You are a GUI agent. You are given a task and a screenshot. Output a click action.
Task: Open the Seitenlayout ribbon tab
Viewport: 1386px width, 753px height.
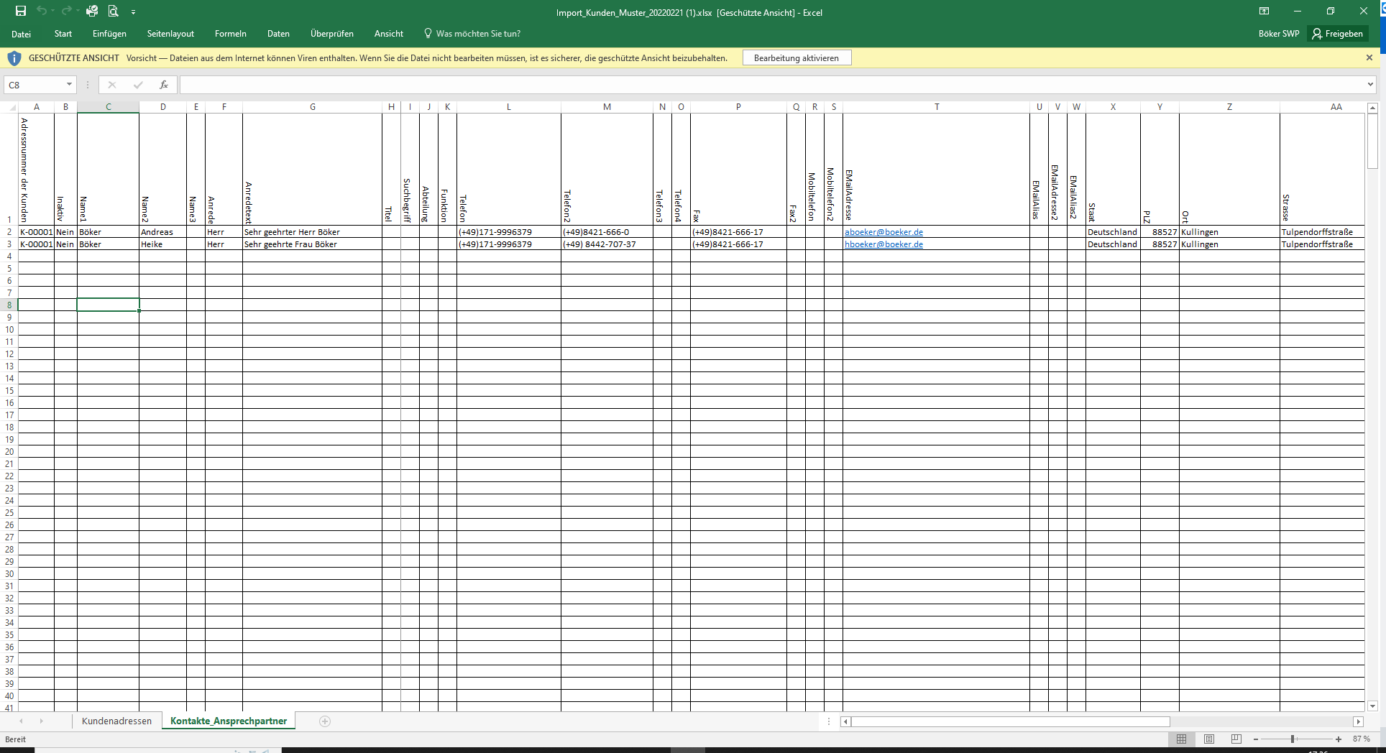click(170, 34)
